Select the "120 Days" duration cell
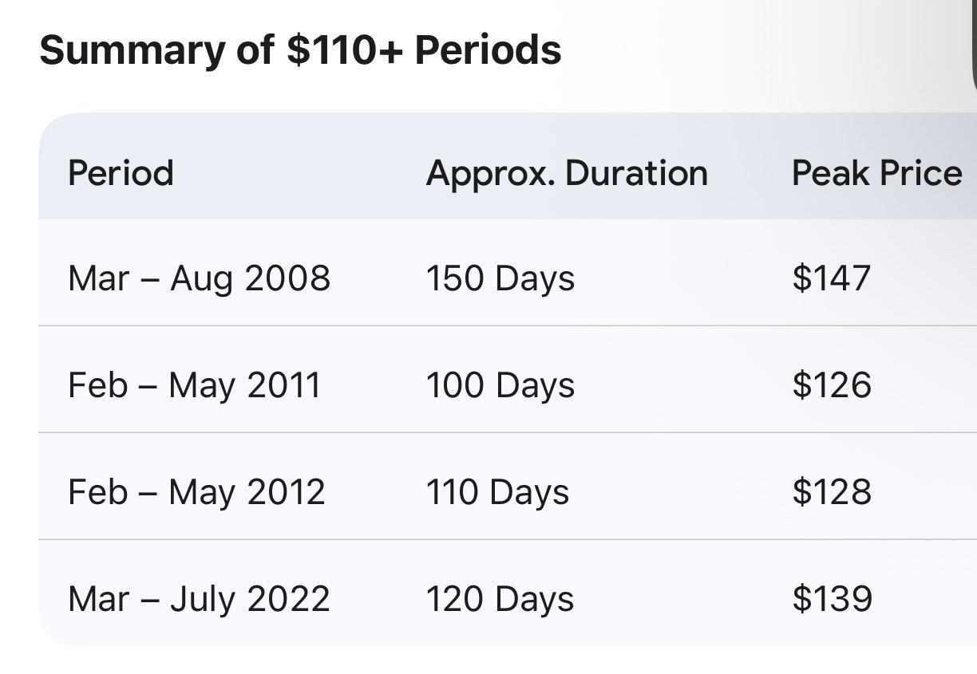Viewport: 977px width, 674px height. pyautogui.click(x=500, y=599)
